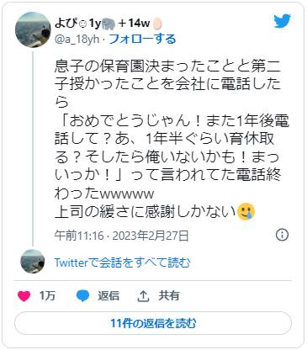Image resolution: width=307 pixels, height=350 pixels.
Task: Click the small avatar beside conversation link
Action: (33, 262)
